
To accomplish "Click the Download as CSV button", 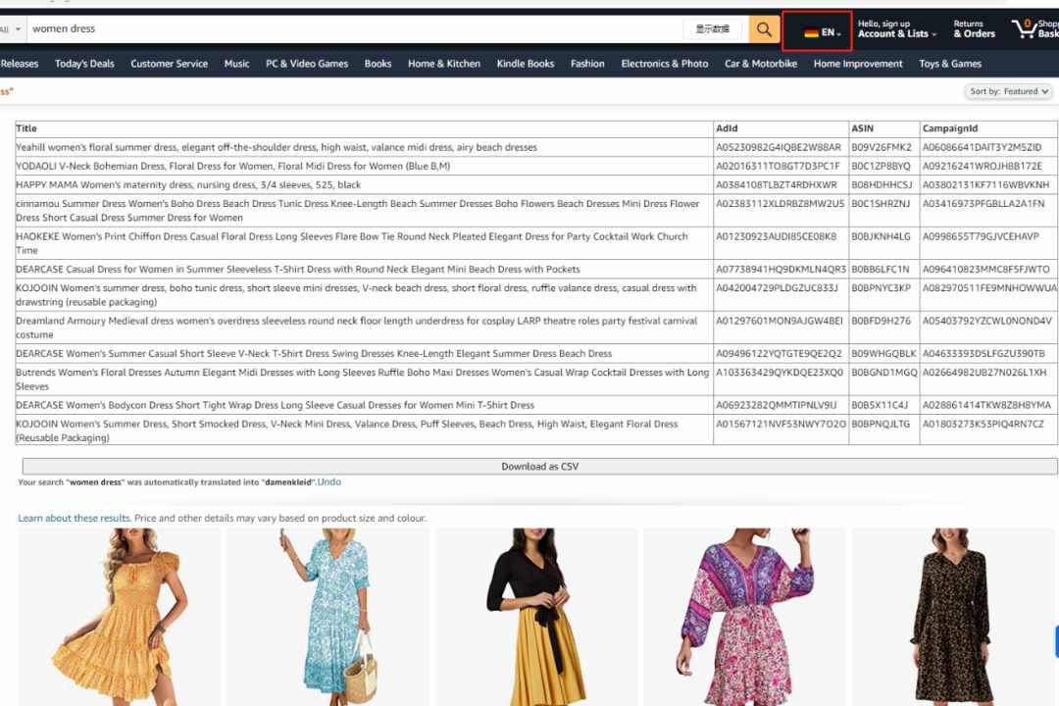I will [539, 466].
